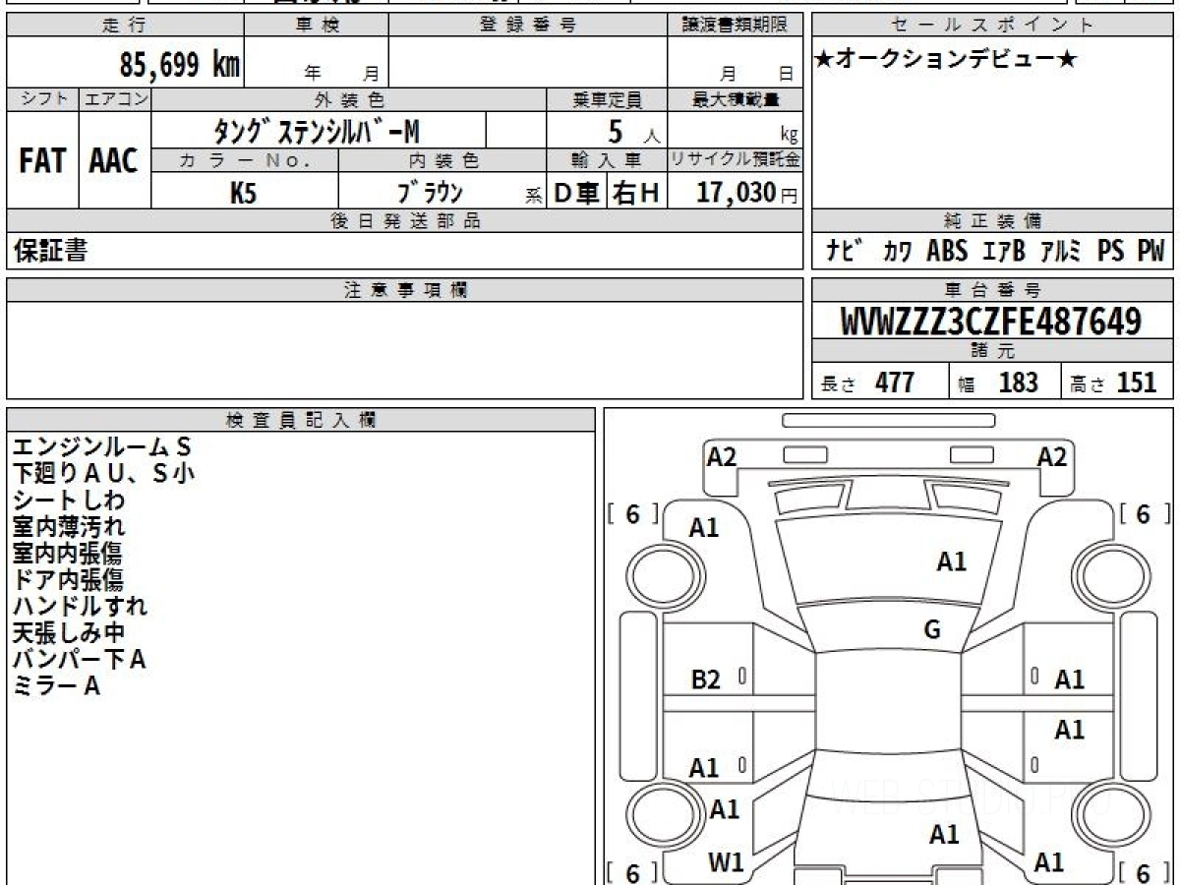Click the 最大積載量 header
The width and height of the screenshot is (1180, 885).
(735, 98)
